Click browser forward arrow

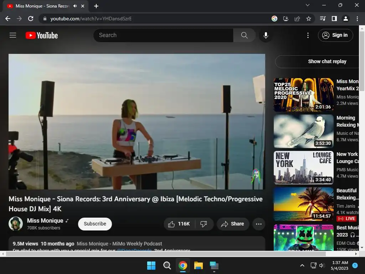[19, 19]
